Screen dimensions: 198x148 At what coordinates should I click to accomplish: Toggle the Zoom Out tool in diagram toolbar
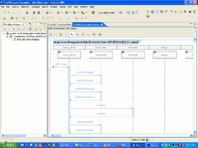77,35
